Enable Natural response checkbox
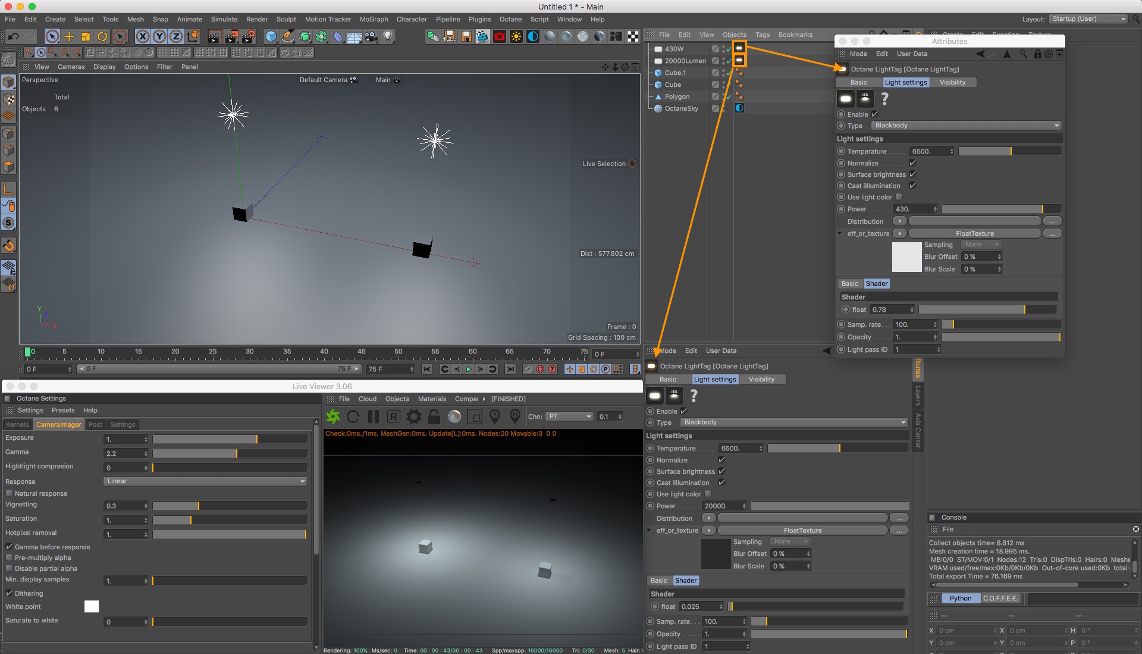Viewport: 1142px width, 654px height. [10, 493]
